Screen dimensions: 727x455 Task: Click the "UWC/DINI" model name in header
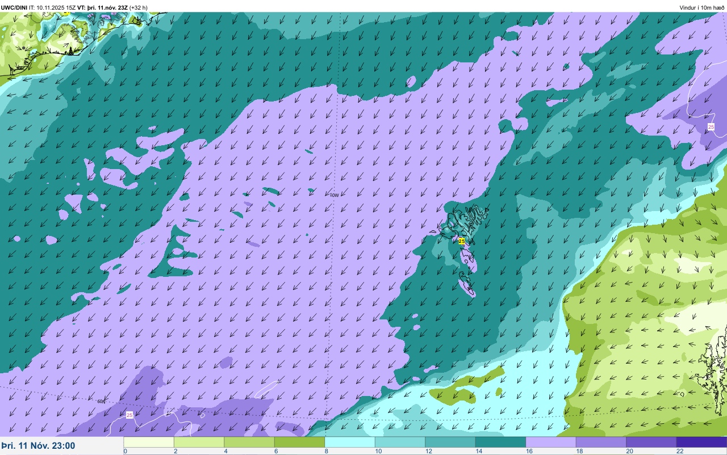point(14,8)
